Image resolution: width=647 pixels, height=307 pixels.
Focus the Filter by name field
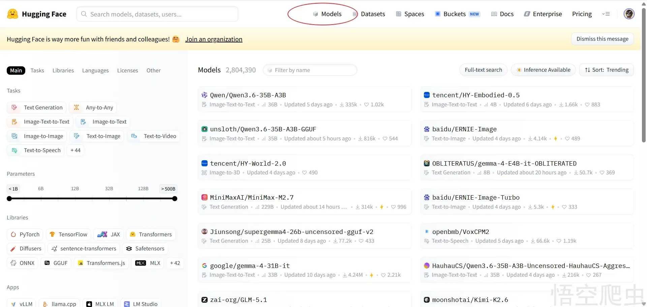coord(310,70)
